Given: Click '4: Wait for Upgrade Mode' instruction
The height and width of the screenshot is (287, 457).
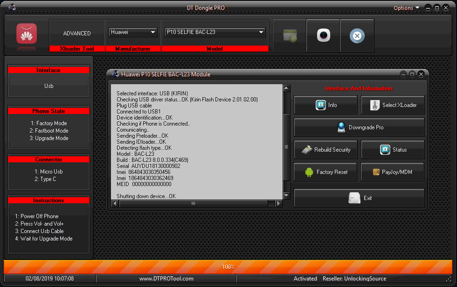Looking at the screenshot, I should pyautogui.click(x=44, y=239).
